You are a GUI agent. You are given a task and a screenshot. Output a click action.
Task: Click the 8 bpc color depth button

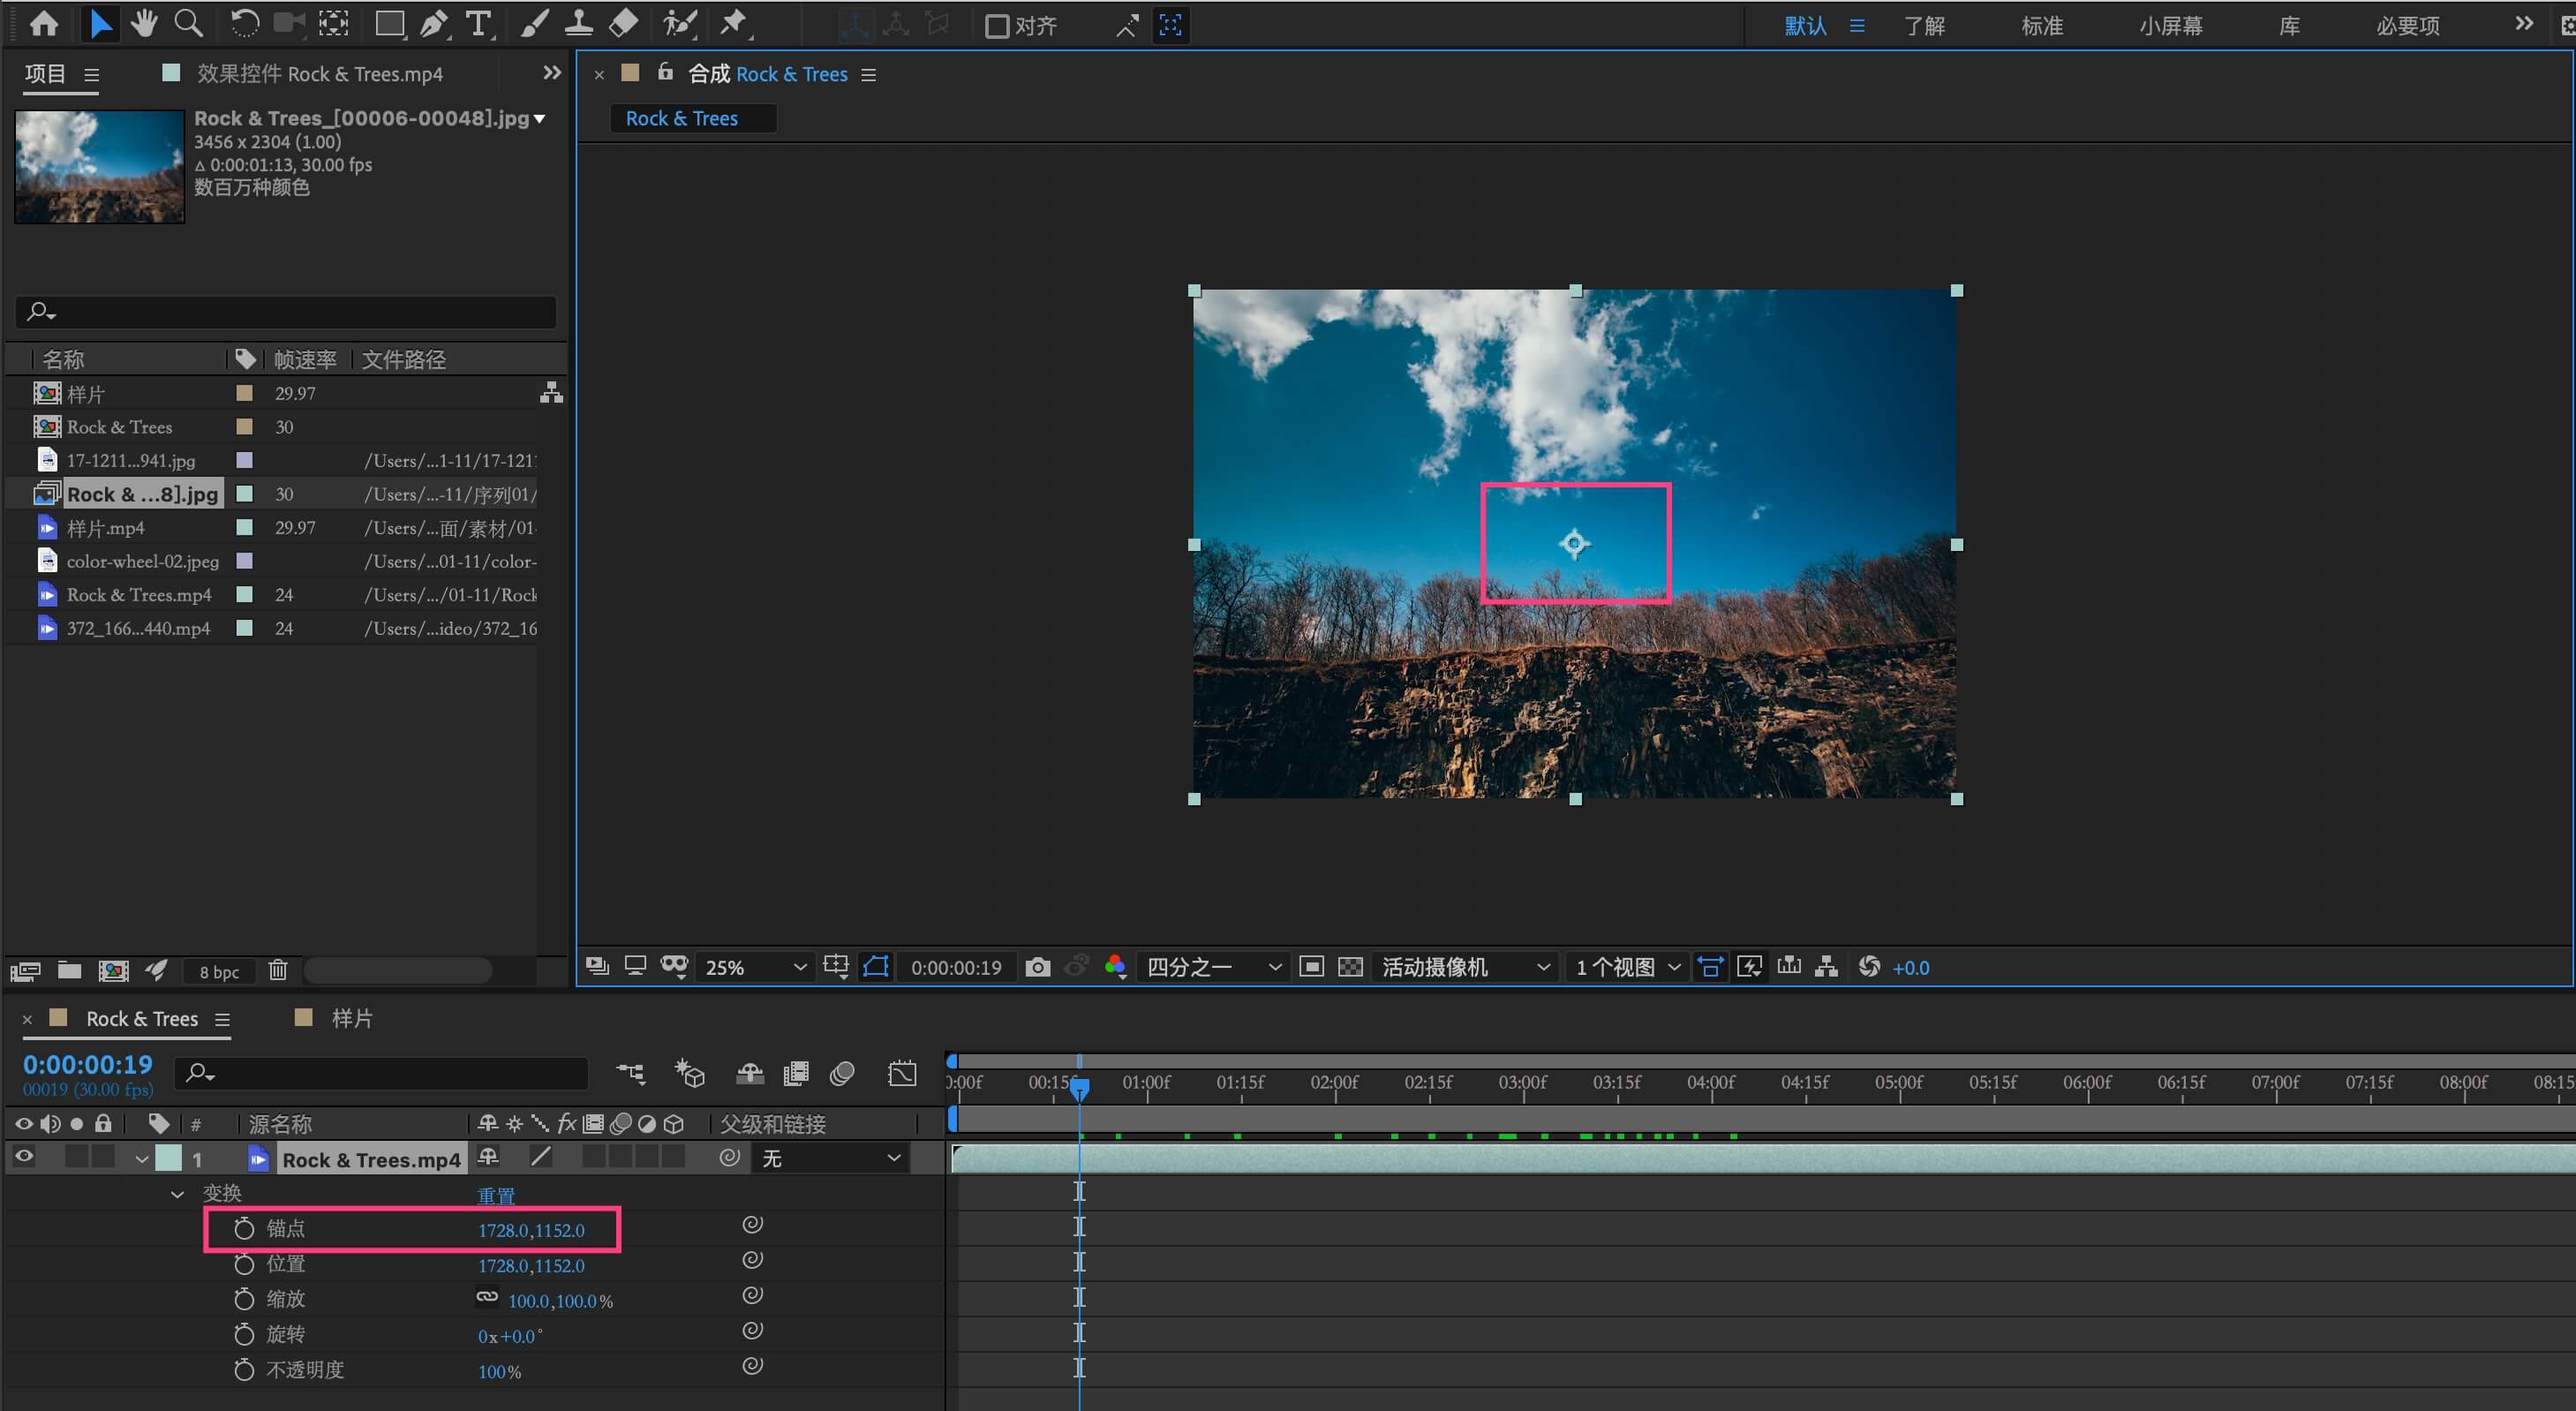219,971
